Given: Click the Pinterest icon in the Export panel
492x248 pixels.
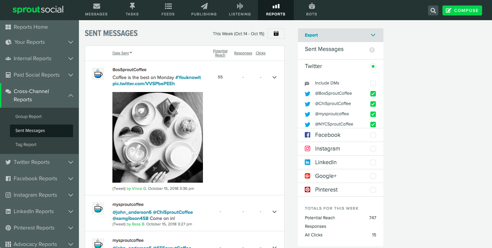Looking at the screenshot, I should tap(307, 190).
